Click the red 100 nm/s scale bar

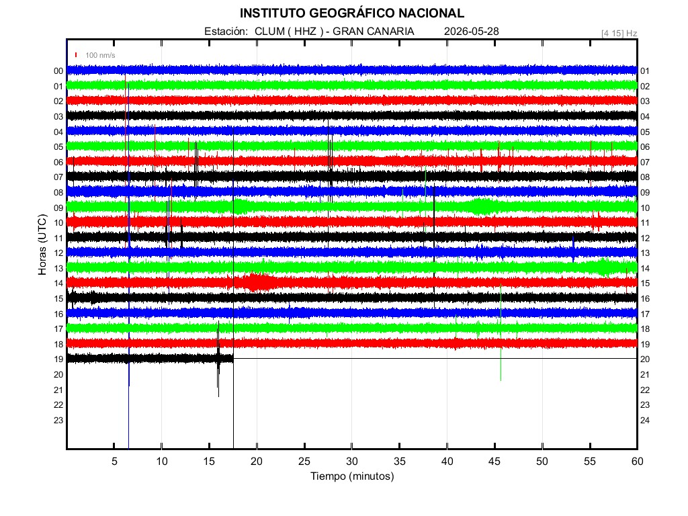pos(76,55)
